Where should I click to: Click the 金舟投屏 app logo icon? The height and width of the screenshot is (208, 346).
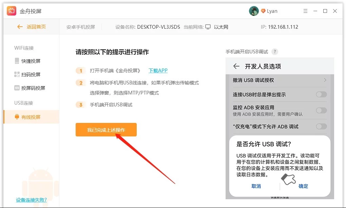pos(12,11)
